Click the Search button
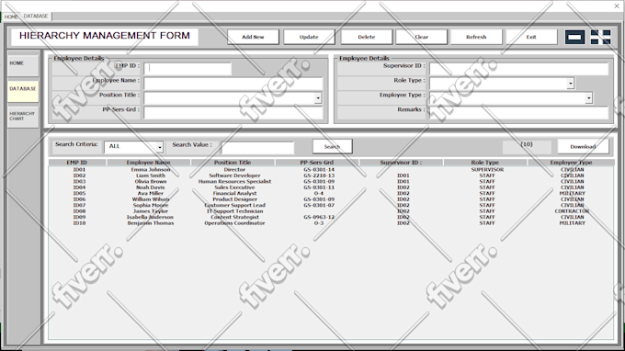This screenshot has height=351, width=625. tap(332, 147)
